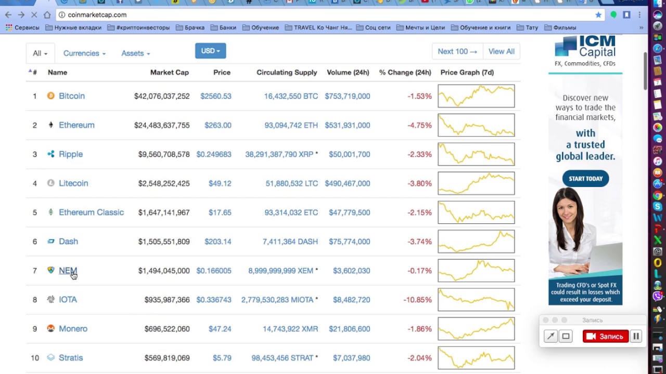
Task: Click the Bitcoin coin icon
Action: pyautogui.click(x=50, y=96)
